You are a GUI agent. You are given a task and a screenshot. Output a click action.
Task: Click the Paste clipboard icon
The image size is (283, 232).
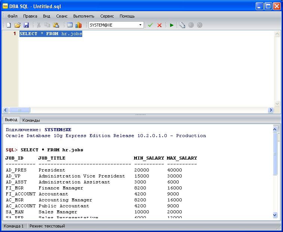pyautogui.click(x=56, y=25)
